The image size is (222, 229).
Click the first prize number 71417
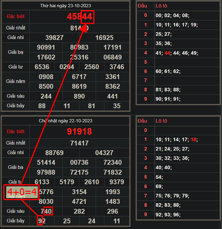pos(79,143)
